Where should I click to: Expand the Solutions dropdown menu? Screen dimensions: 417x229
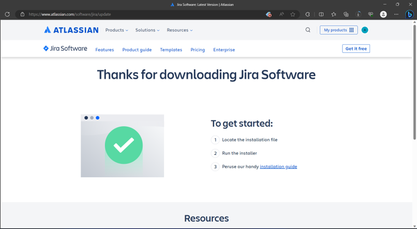click(147, 30)
